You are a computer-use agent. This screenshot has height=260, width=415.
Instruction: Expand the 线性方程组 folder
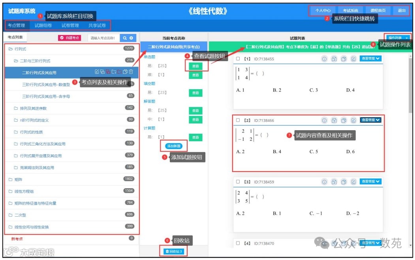[11, 191]
